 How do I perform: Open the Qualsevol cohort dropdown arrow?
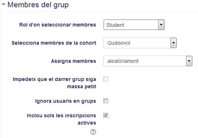173,43
